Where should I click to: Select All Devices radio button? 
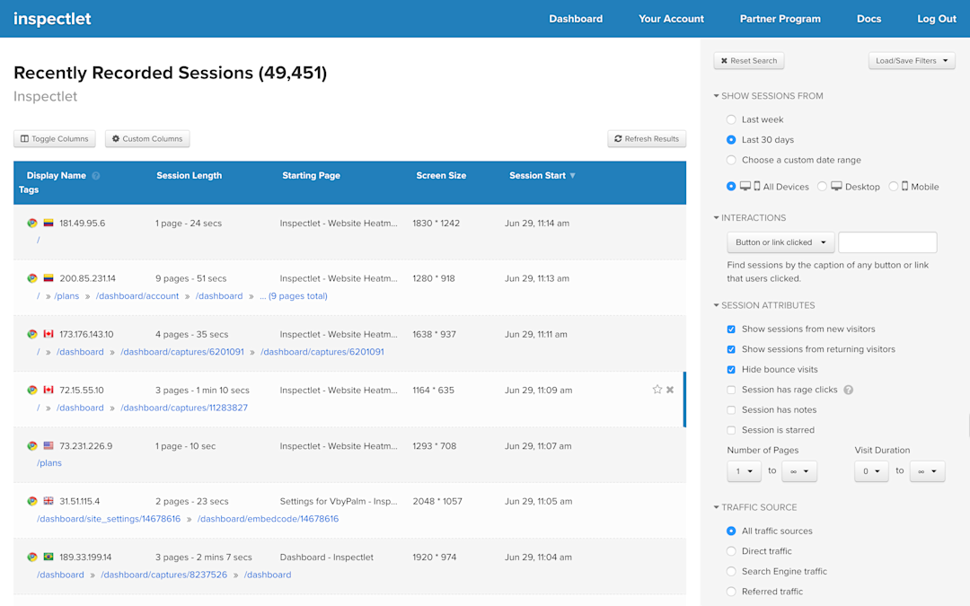pos(731,186)
